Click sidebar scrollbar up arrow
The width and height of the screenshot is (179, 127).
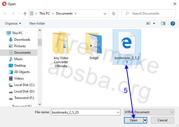pyautogui.click(x=40, y=30)
